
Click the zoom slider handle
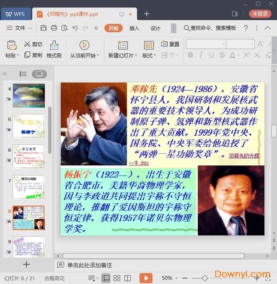pos(205,278)
